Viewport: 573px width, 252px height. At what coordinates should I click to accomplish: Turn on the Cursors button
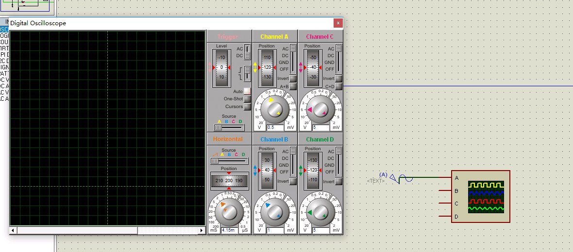point(247,107)
